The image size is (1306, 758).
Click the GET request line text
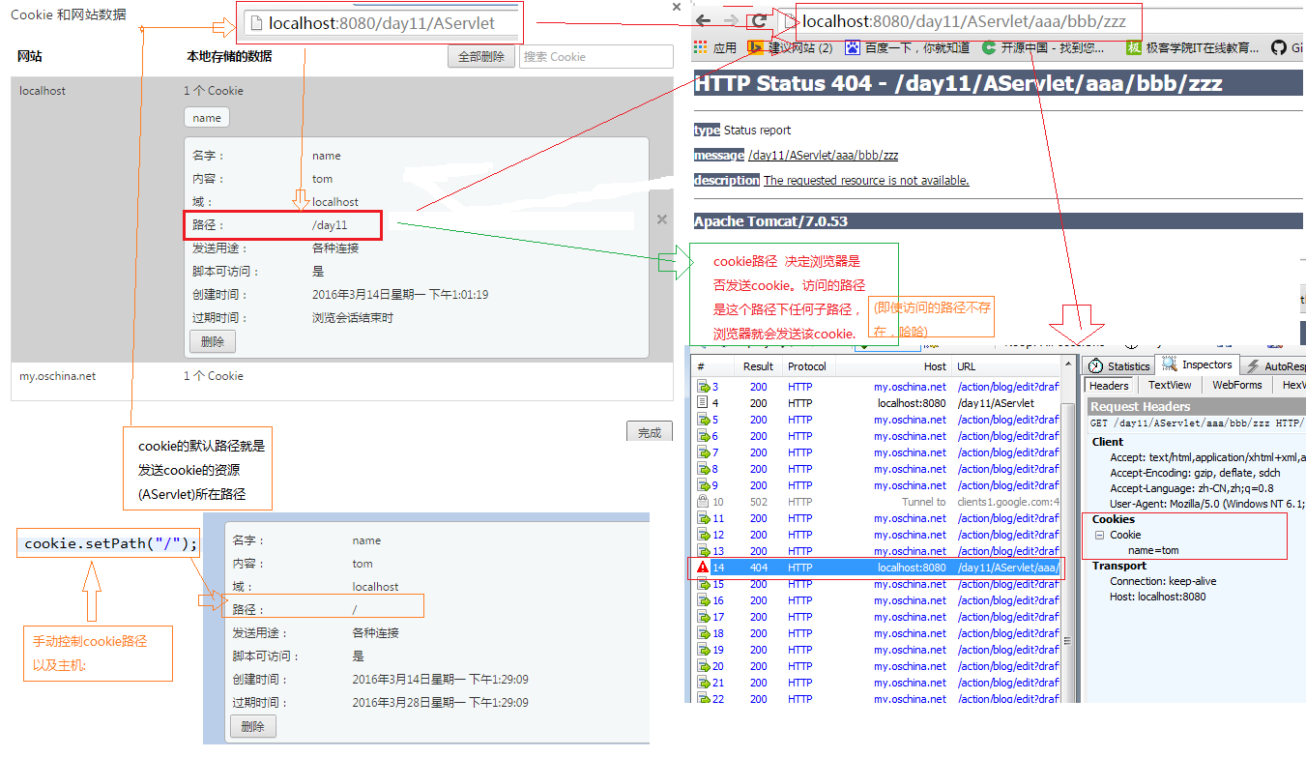1197,423
